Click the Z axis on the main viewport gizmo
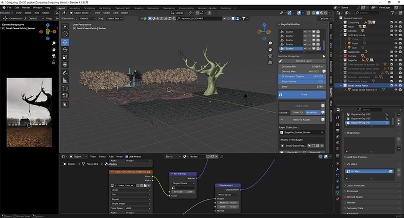This screenshot has height=218, width=404. tap(264, 25)
